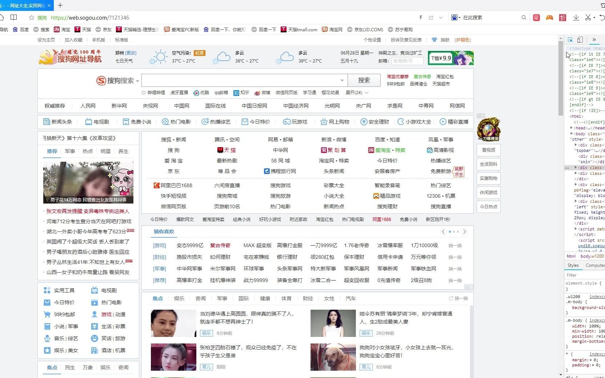Switch to the 军事 tab beside 推荐
The width and height of the screenshot is (605, 378).
(70, 151)
